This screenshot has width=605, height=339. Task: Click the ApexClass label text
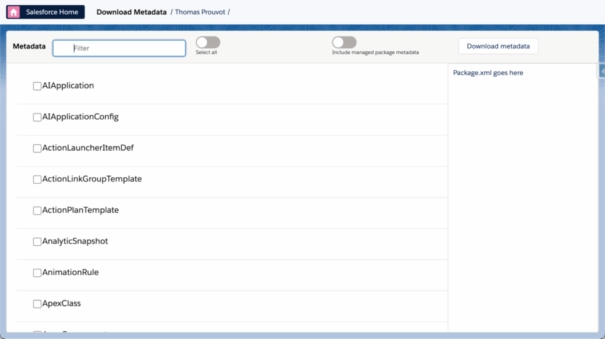[61, 304]
